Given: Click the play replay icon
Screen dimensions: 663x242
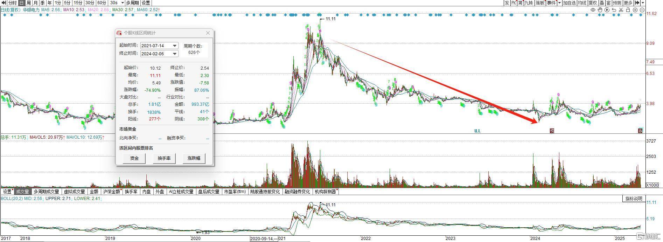Looking at the screenshot, I should [x=607, y=10].
